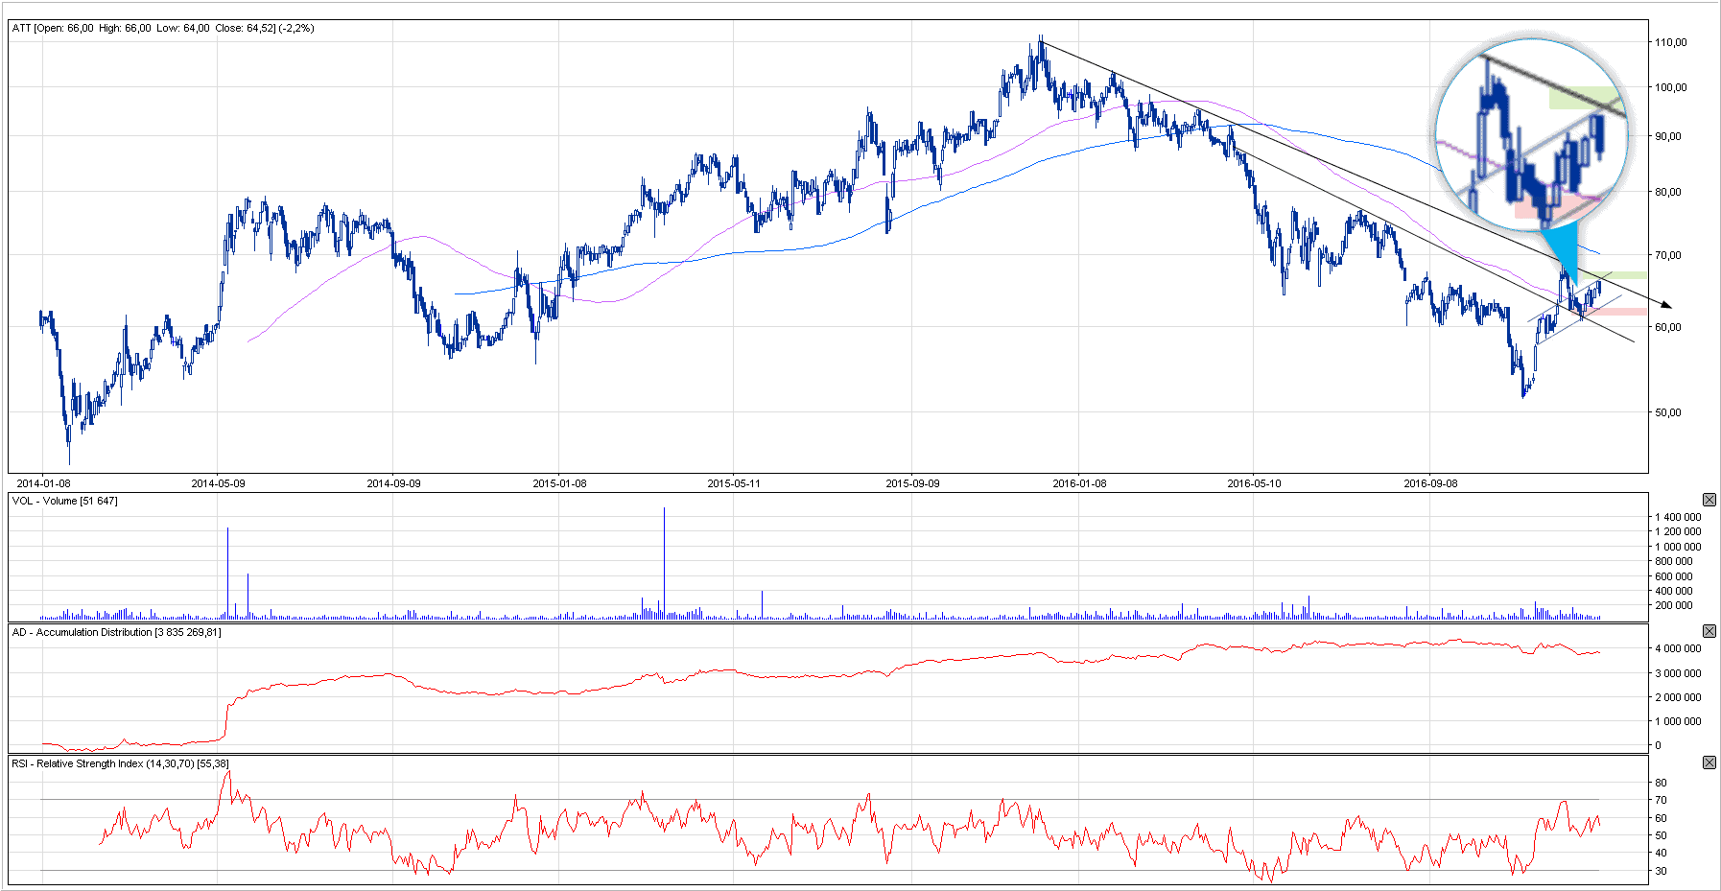Click the 2015-05-11 date axis label
1721x891 pixels.
734,483
